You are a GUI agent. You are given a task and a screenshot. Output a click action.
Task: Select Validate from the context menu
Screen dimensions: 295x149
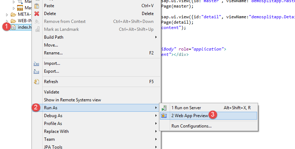(52, 92)
